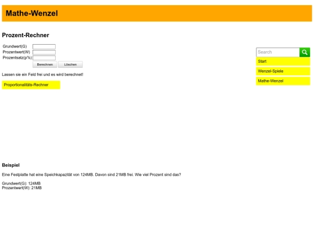Click the Prozentwert(W) form label
Viewport: 314px width, 235px height.
[x=16, y=52]
